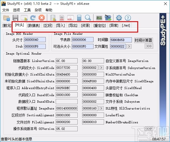Switch to the [区段] tab
170x142 pixels.
[x=48, y=25]
